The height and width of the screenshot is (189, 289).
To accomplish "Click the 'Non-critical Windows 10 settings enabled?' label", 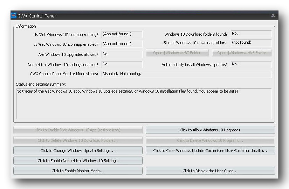I will 63,65.
